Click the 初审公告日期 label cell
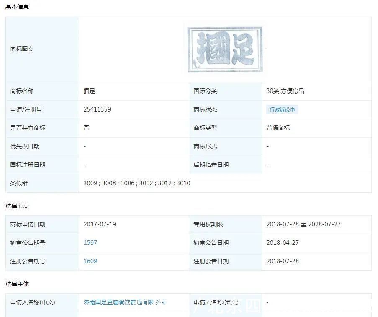Image resolution: width=378 pixels, height=317 pixels. coord(225,243)
